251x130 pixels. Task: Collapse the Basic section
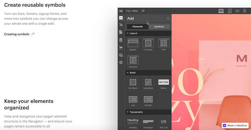[148, 73]
